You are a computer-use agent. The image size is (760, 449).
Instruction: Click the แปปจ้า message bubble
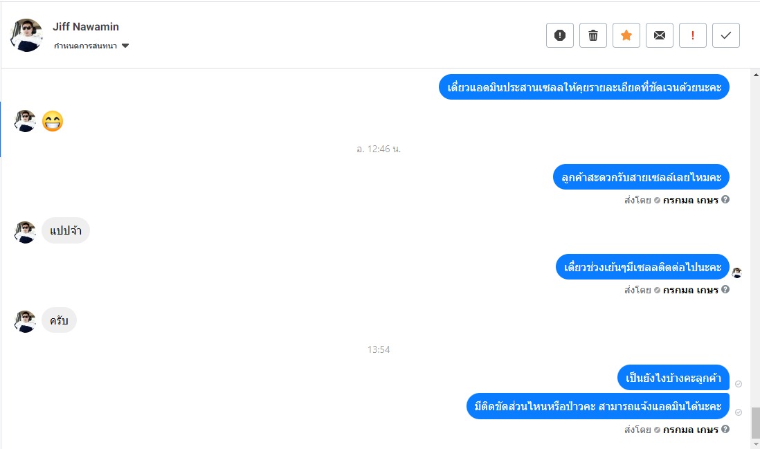(x=66, y=230)
